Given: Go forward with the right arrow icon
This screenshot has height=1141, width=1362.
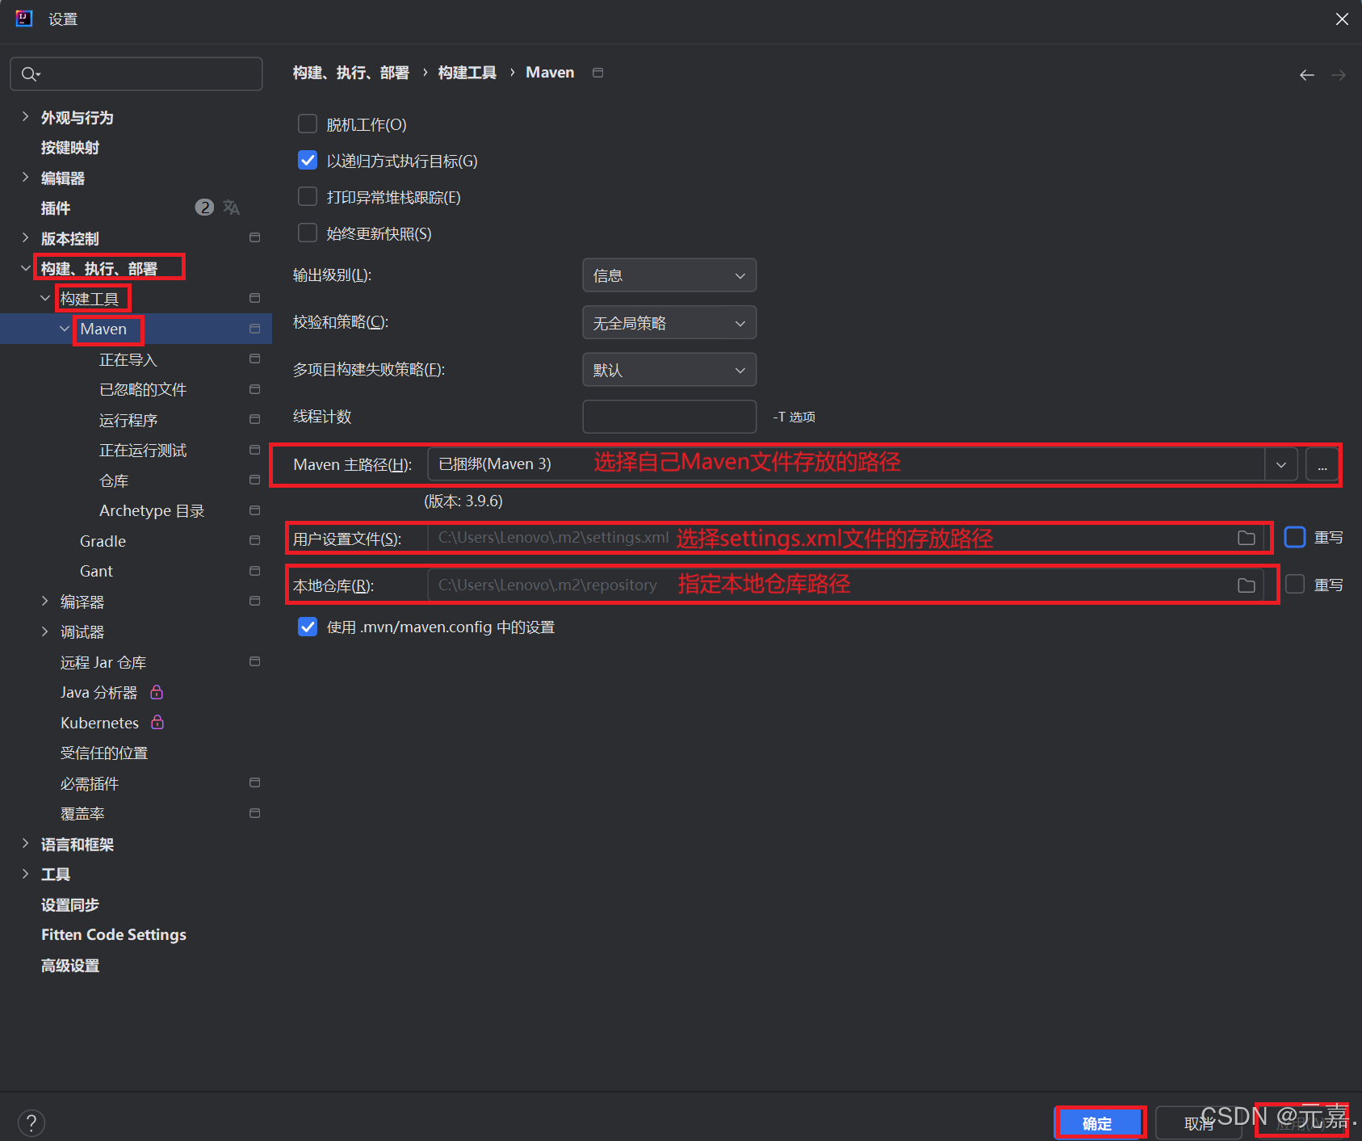Looking at the screenshot, I should click(x=1338, y=75).
